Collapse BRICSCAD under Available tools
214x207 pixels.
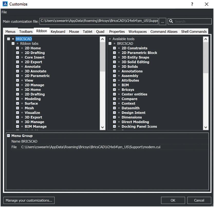point(110,43)
